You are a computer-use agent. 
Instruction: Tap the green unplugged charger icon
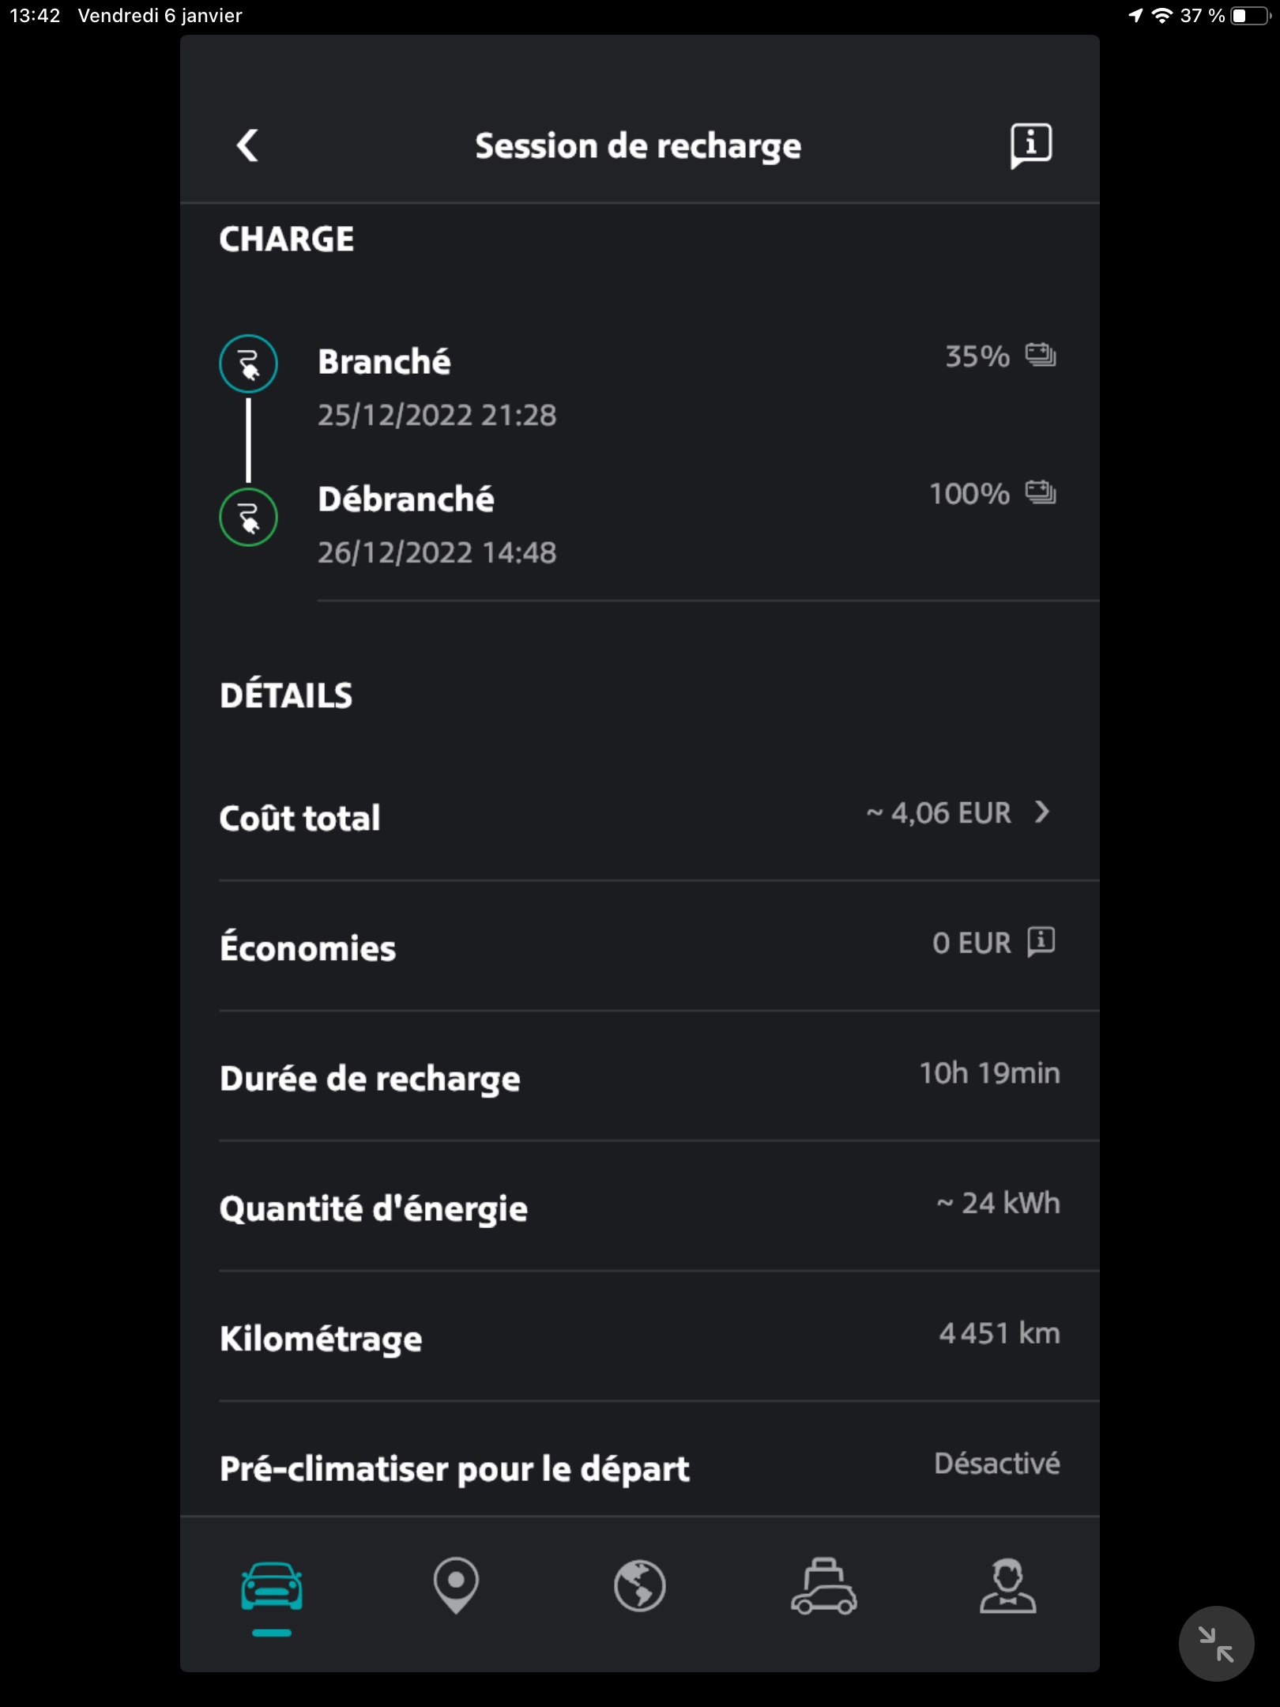click(248, 518)
